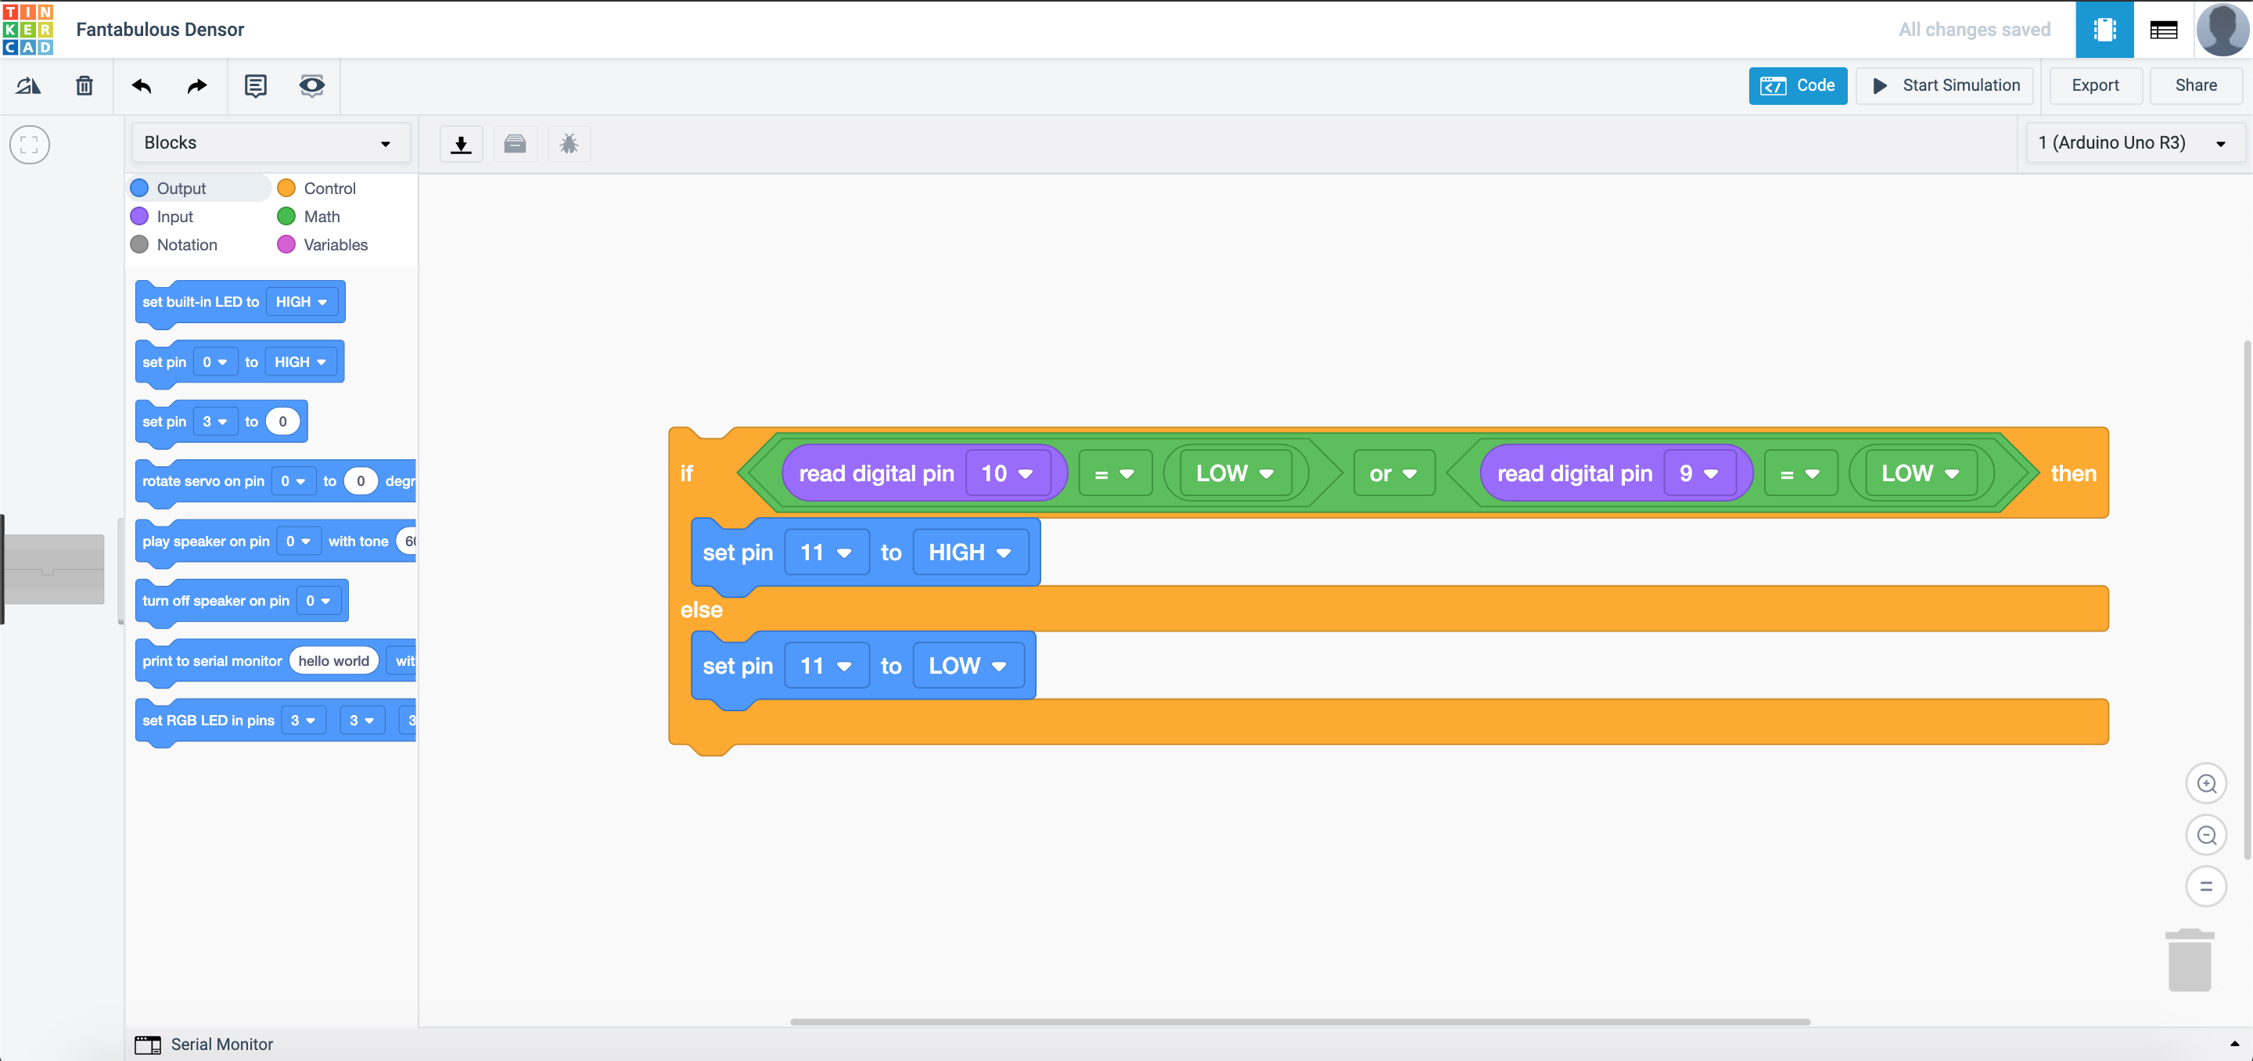
Task: Open the Arduino Uno R3 board selector
Action: 2133,142
